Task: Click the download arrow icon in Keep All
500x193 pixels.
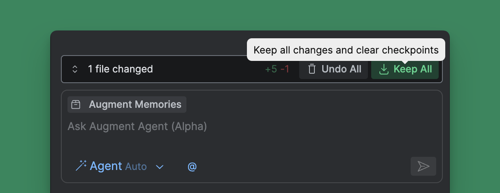Action: 384,69
